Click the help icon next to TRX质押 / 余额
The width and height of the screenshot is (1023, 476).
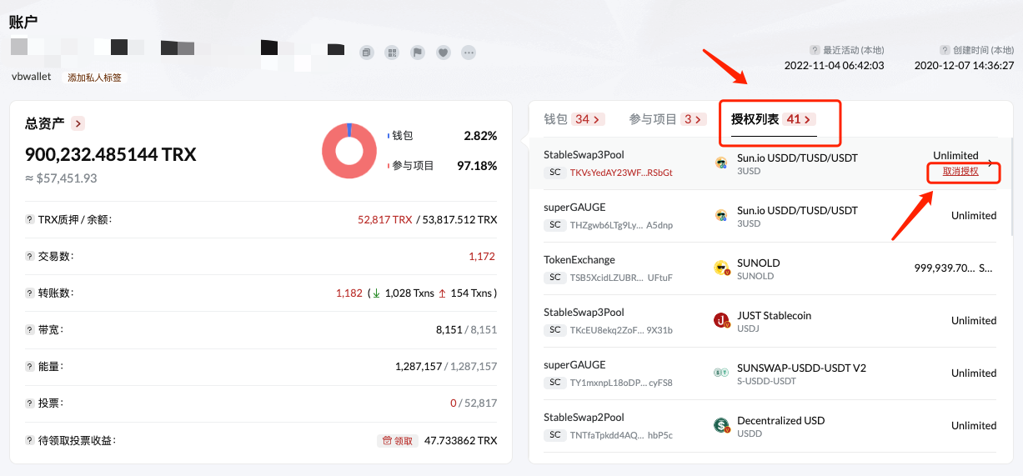30,220
